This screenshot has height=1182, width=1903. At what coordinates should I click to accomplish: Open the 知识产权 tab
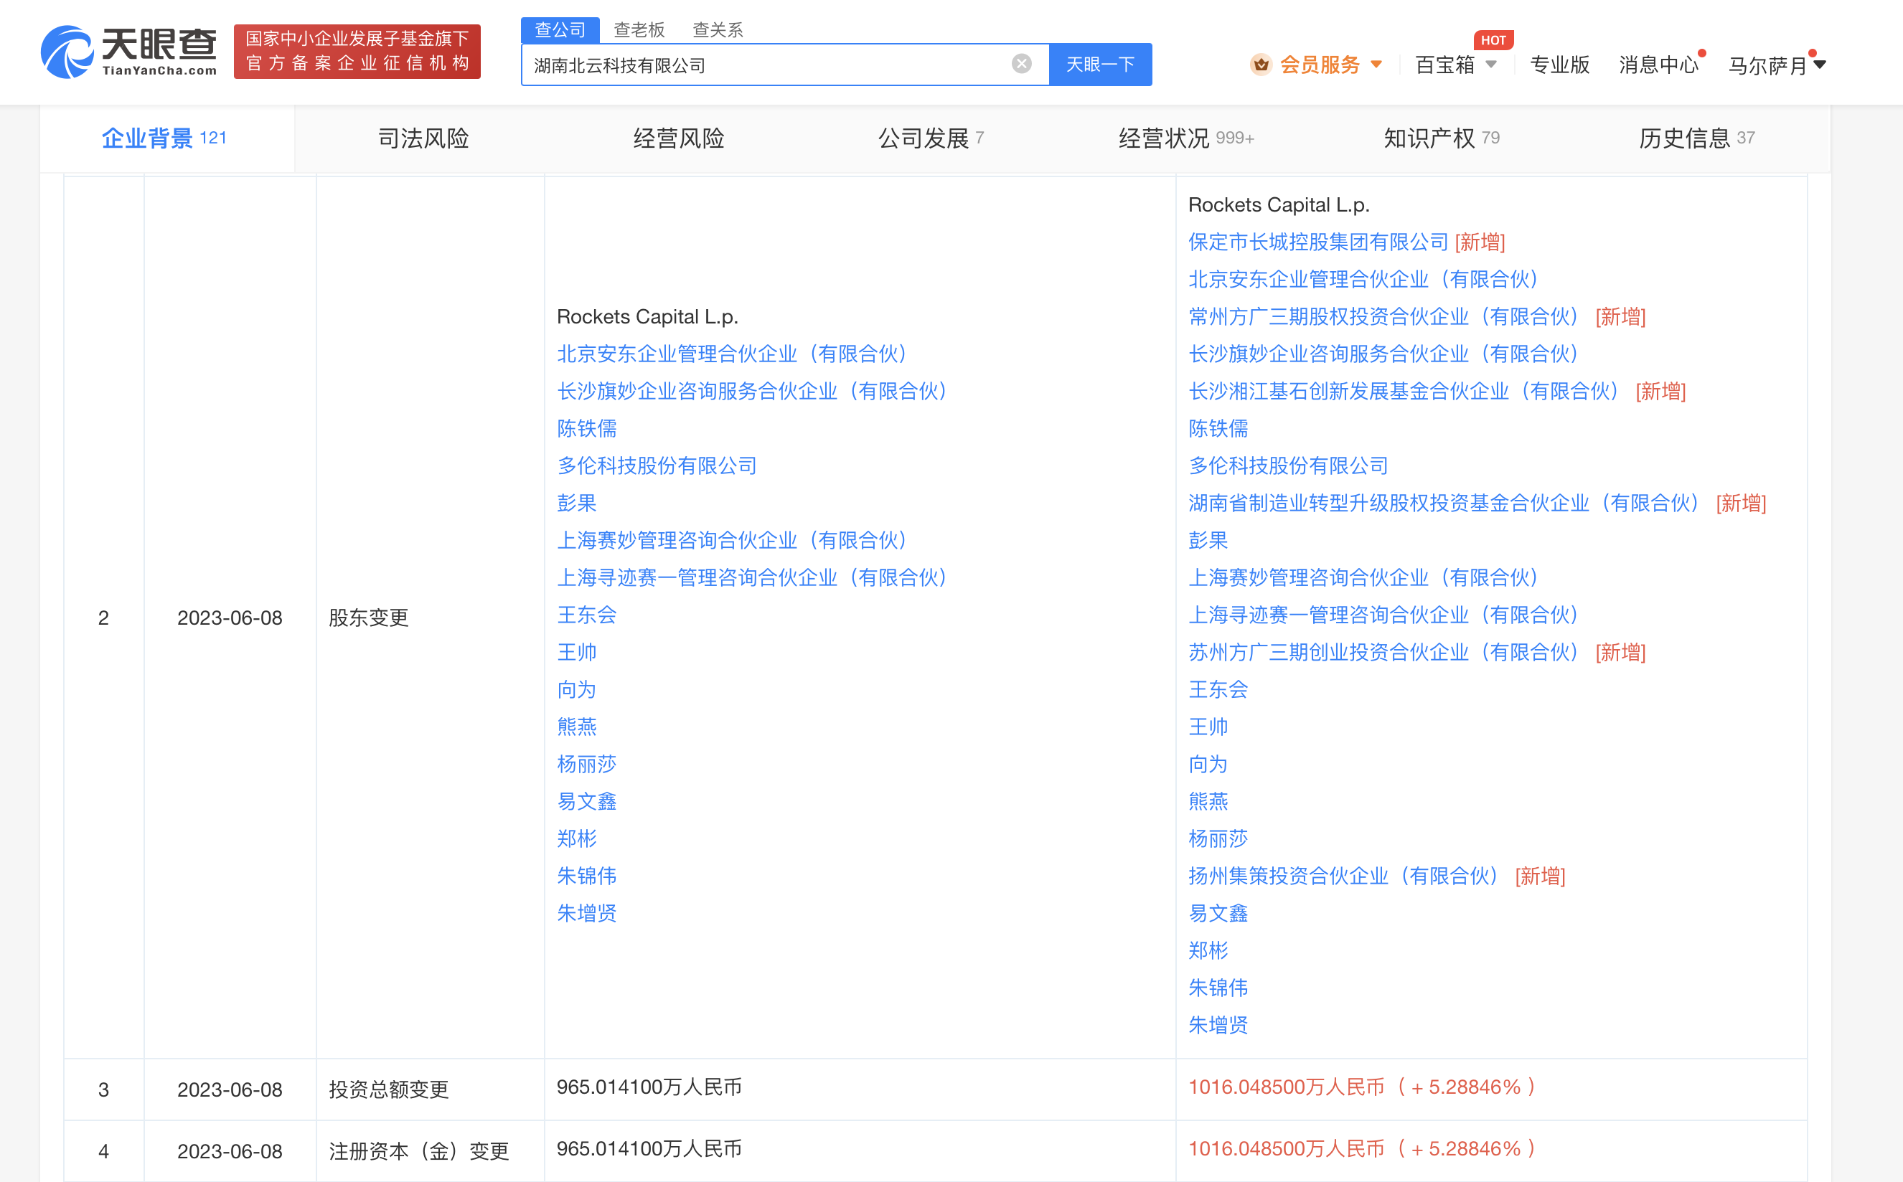point(1441,138)
